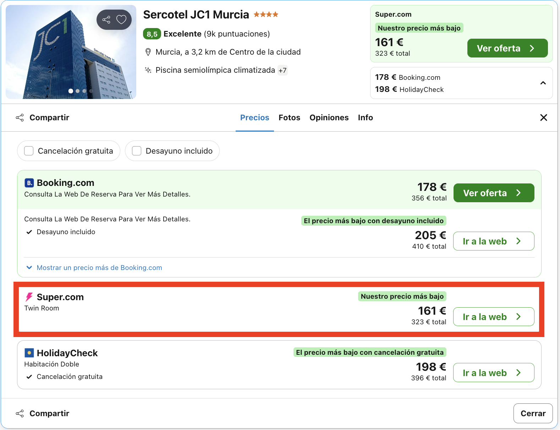The width and height of the screenshot is (560, 430).
Task: Click the 8,5 rating badge
Action: pyautogui.click(x=152, y=34)
